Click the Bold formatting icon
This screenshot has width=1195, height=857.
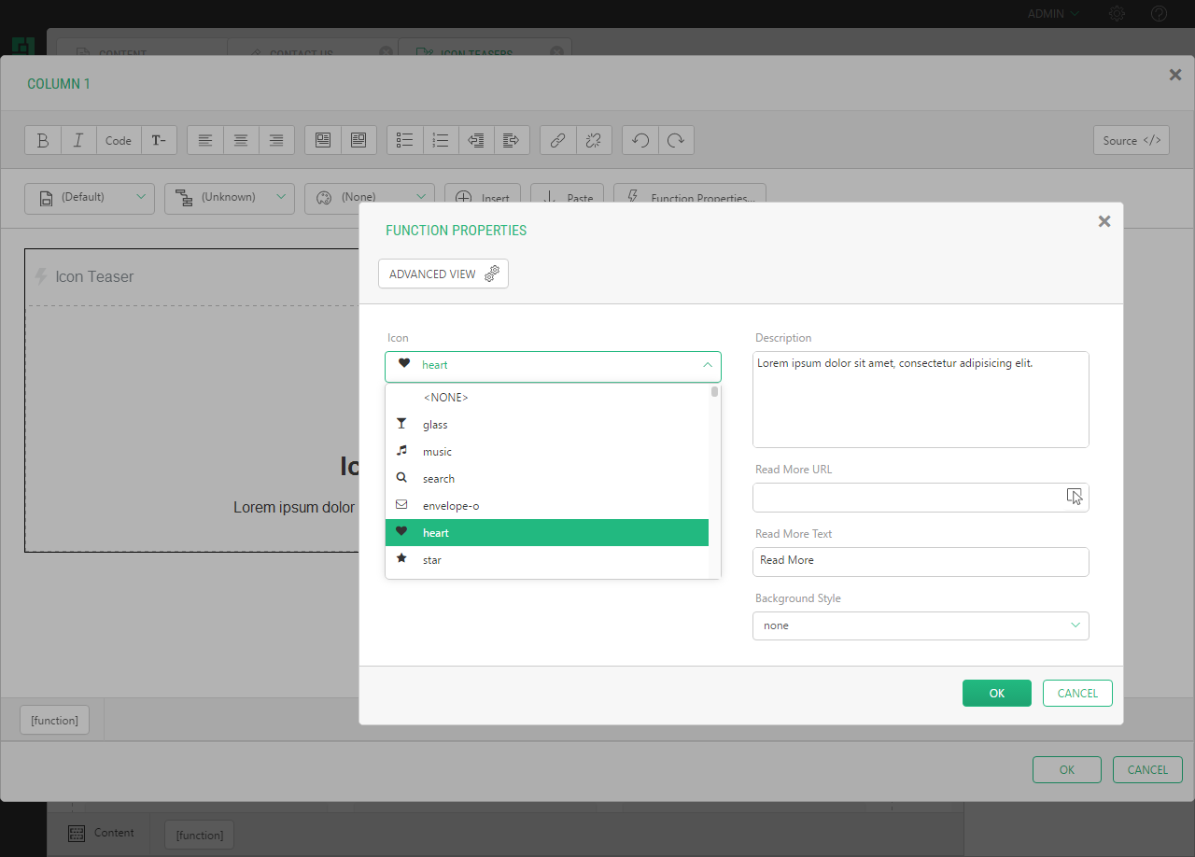pyautogui.click(x=43, y=140)
